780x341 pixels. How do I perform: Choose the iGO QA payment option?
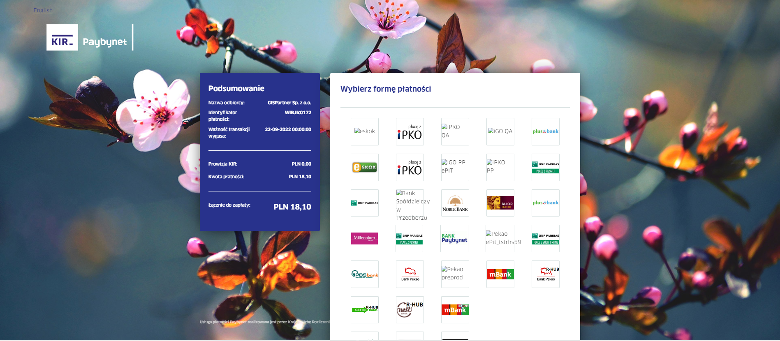[500, 131]
